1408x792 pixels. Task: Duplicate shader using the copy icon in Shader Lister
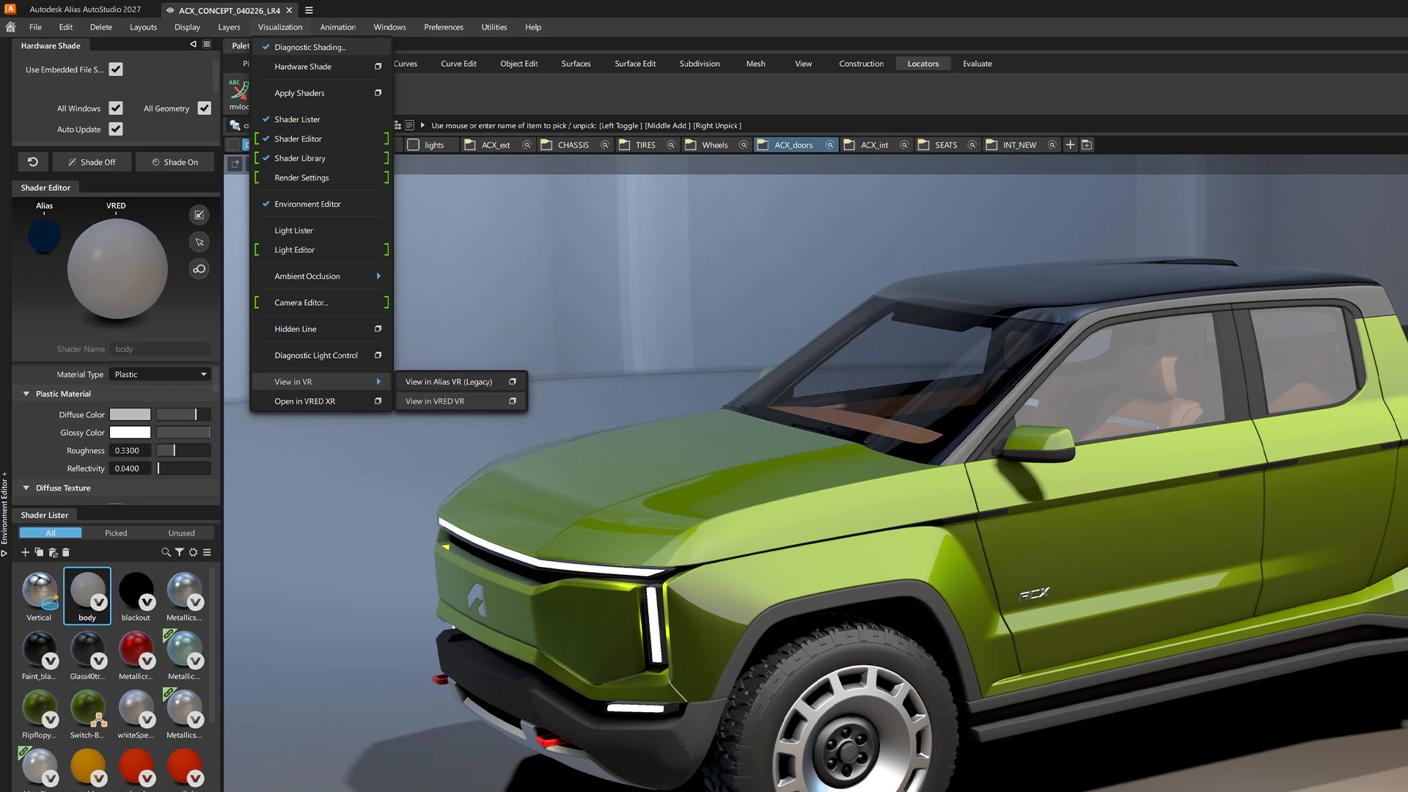point(39,552)
